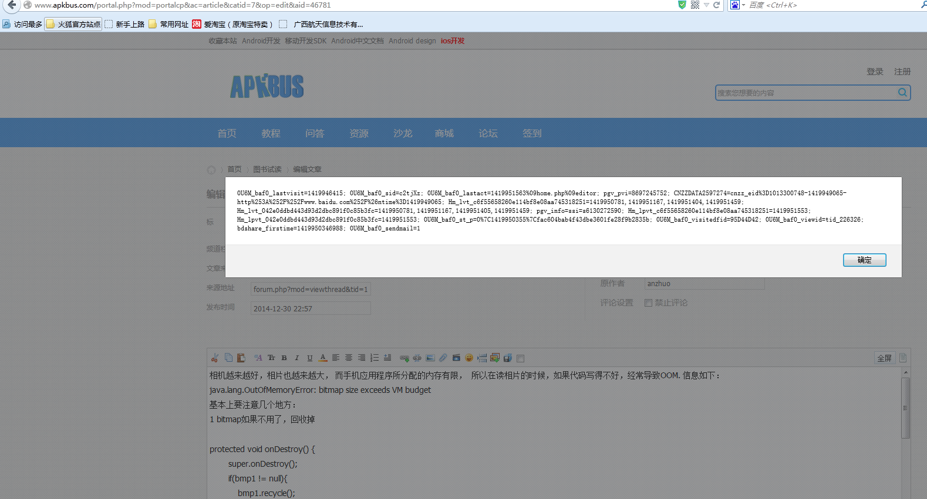Click the APKBUS site logo
Viewport: 927px width, 499px height.
pos(267,86)
